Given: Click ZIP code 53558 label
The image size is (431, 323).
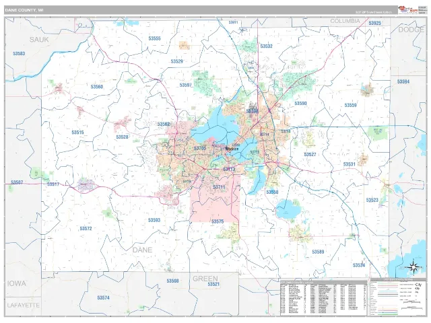Looking at the screenshot, I should click(272, 192).
